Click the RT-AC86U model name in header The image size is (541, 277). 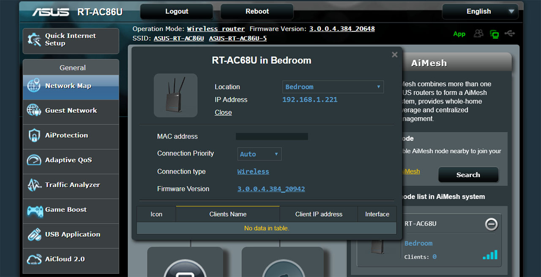tap(100, 12)
